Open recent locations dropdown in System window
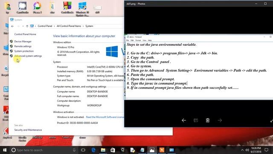The width and height of the screenshot is (273, 154). click(23, 26)
